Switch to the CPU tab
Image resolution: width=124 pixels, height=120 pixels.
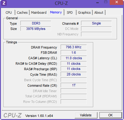click(9, 13)
